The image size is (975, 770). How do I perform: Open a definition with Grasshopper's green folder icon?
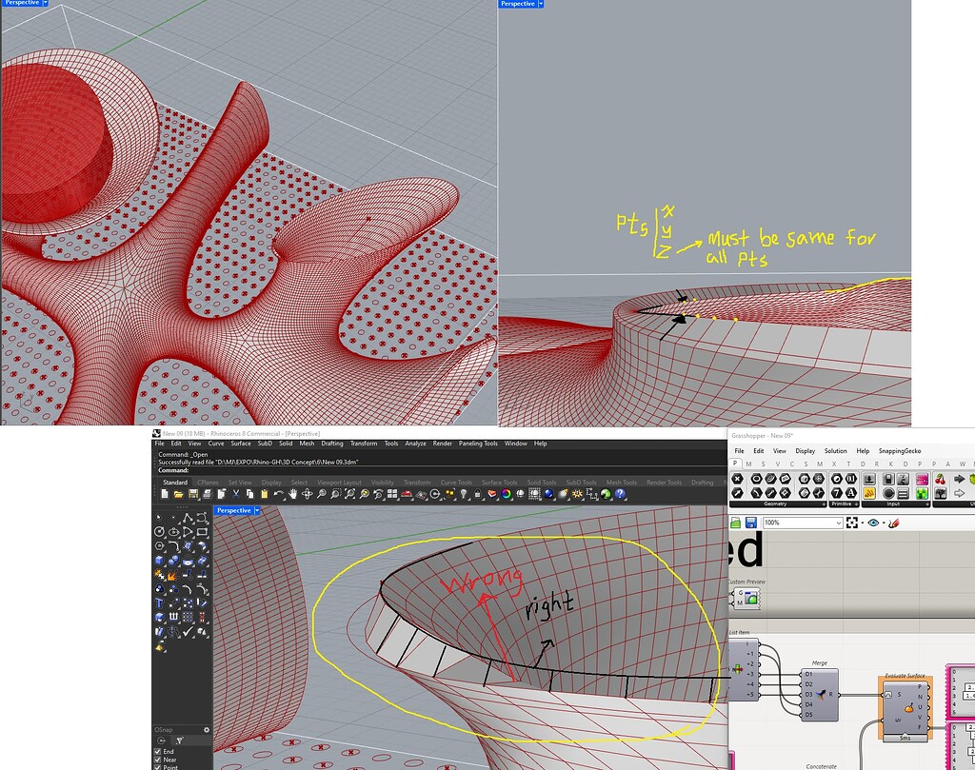(x=735, y=523)
